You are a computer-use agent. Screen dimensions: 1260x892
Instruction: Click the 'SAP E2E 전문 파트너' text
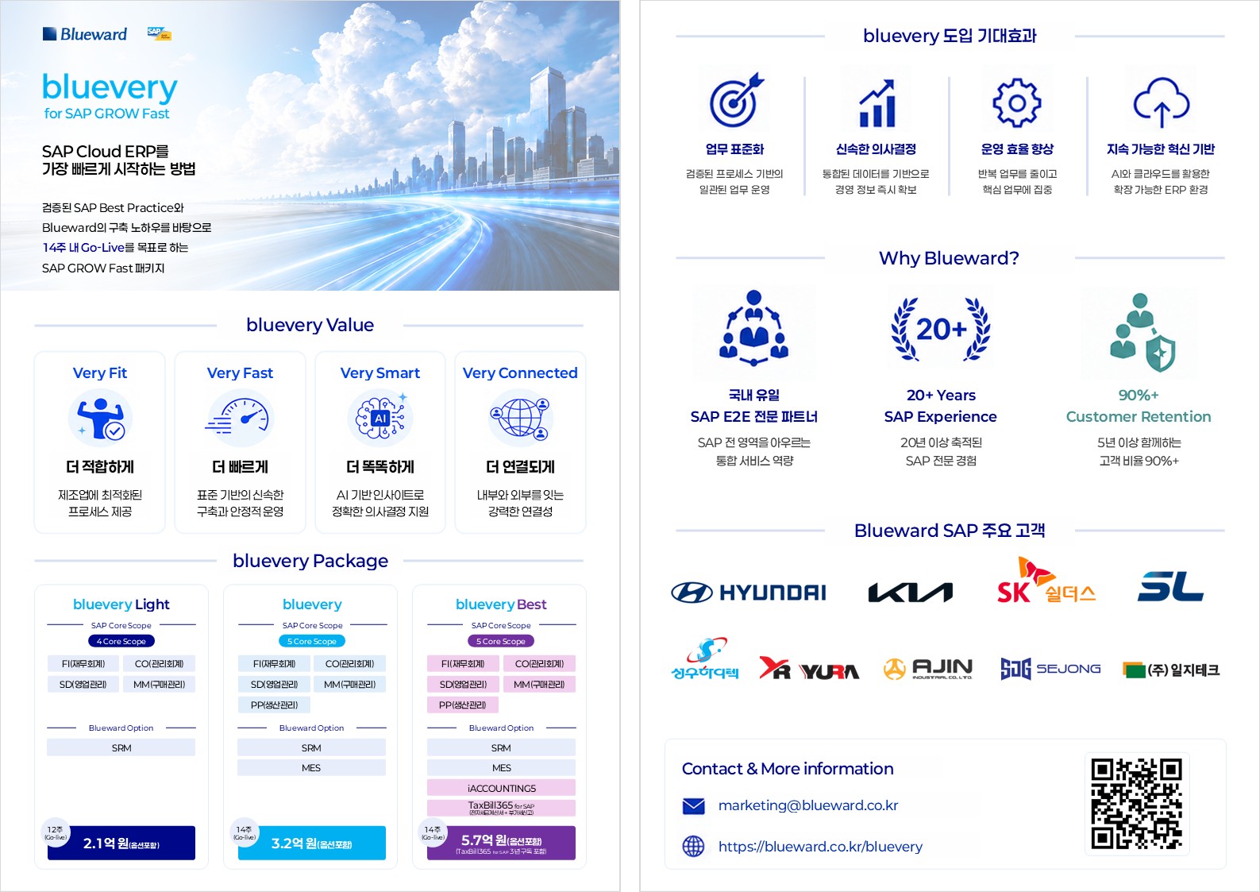click(x=754, y=417)
